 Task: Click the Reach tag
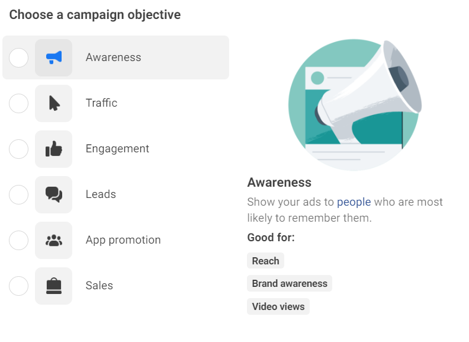(265, 261)
